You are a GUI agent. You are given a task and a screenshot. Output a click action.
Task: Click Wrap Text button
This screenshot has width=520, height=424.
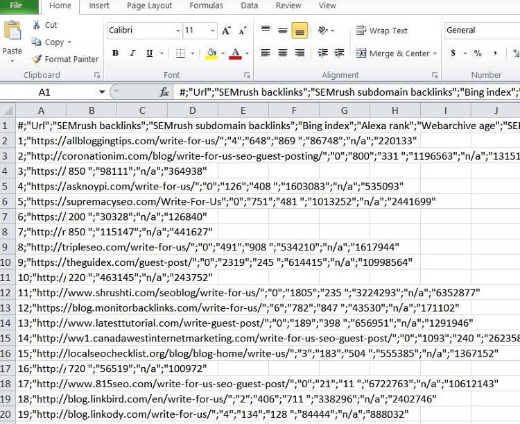pos(382,31)
